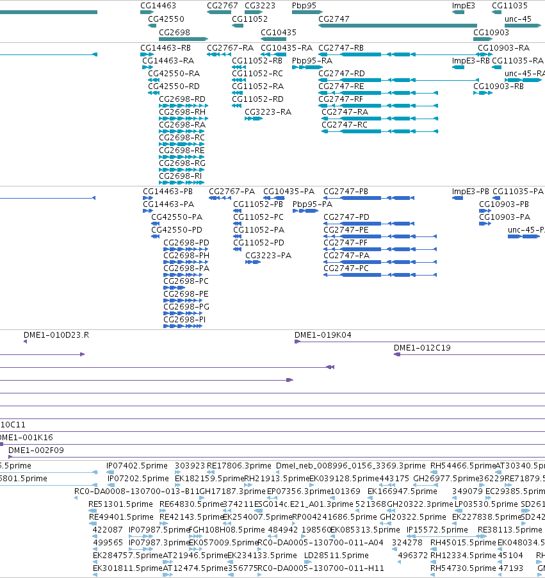
Task: Click BAC clone label DME1-010D23.R
Action: (56, 334)
